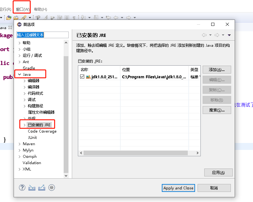
Task: Select the jdk1.8.0_251 JRE row name
Action: (104, 77)
